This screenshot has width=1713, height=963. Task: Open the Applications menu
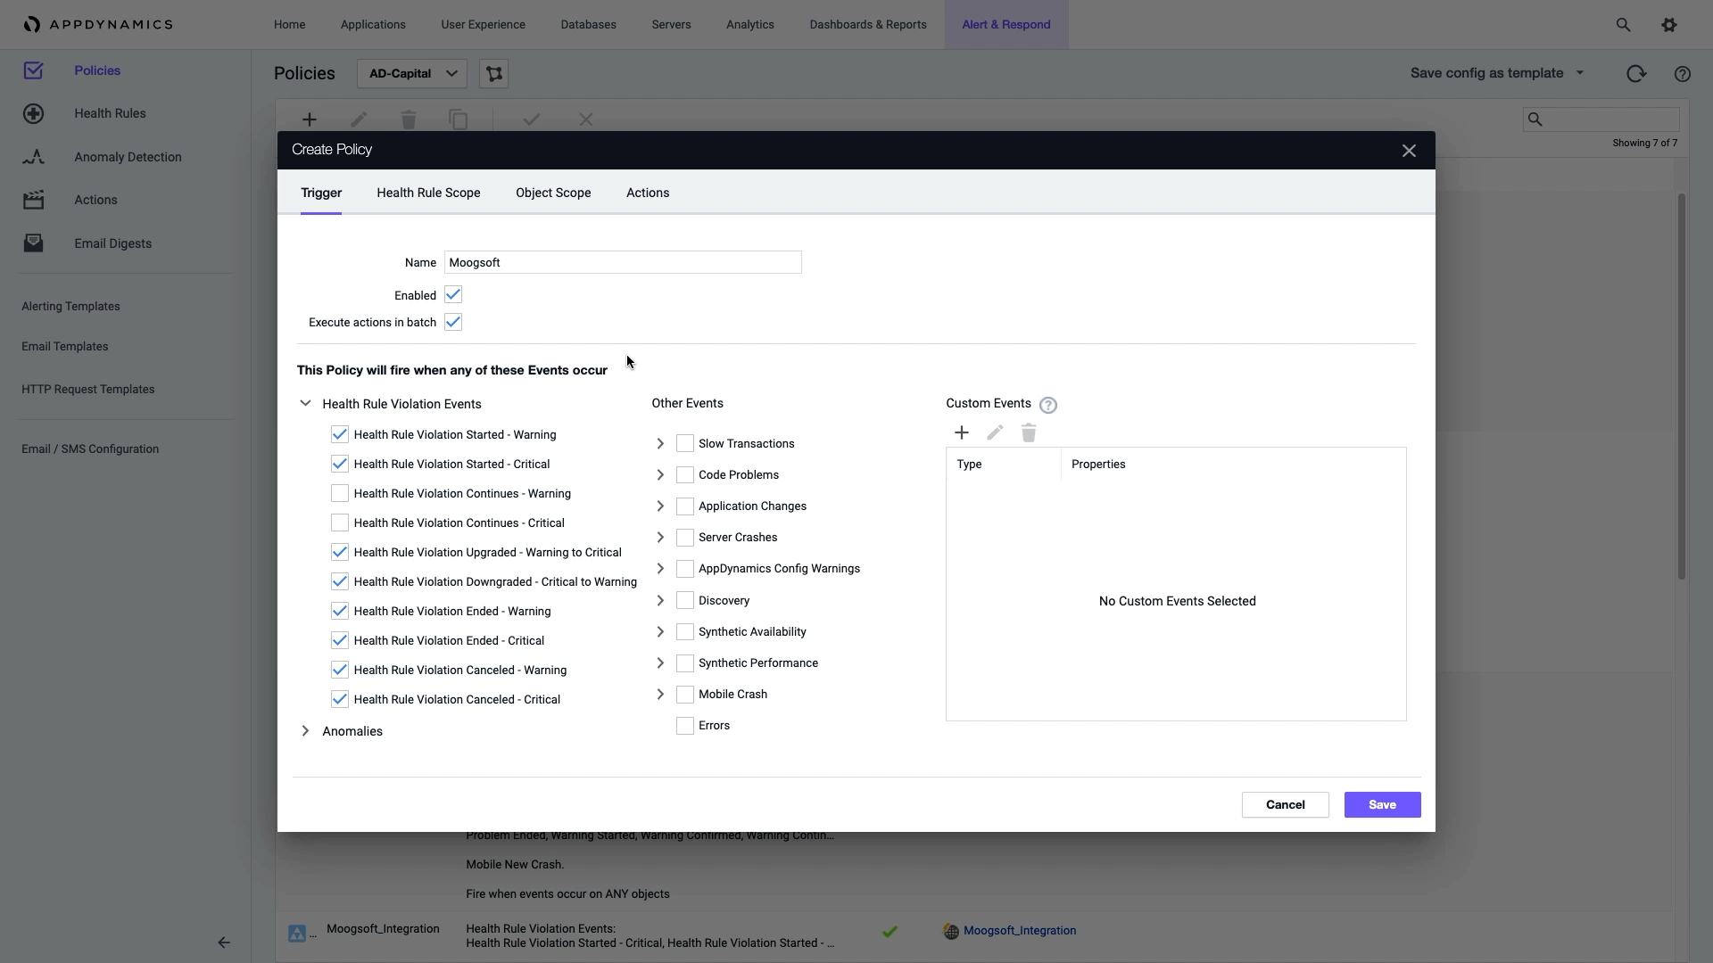pos(373,25)
